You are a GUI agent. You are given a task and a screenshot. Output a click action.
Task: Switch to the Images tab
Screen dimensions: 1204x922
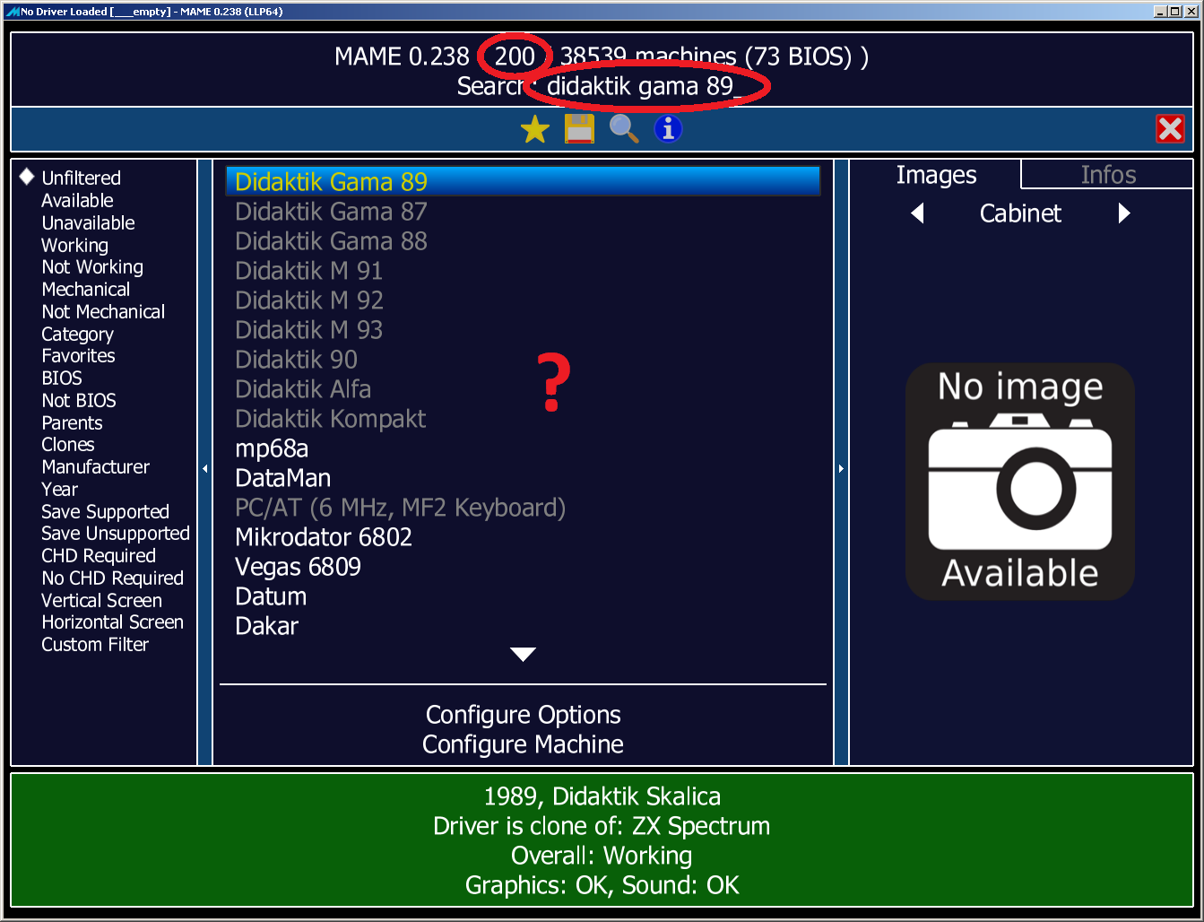936,175
